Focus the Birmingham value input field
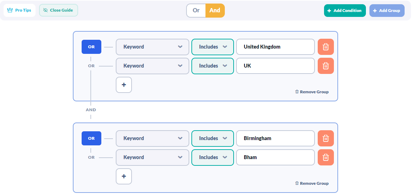The width and height of the screenshot is (412, 195). pos(275,138)
